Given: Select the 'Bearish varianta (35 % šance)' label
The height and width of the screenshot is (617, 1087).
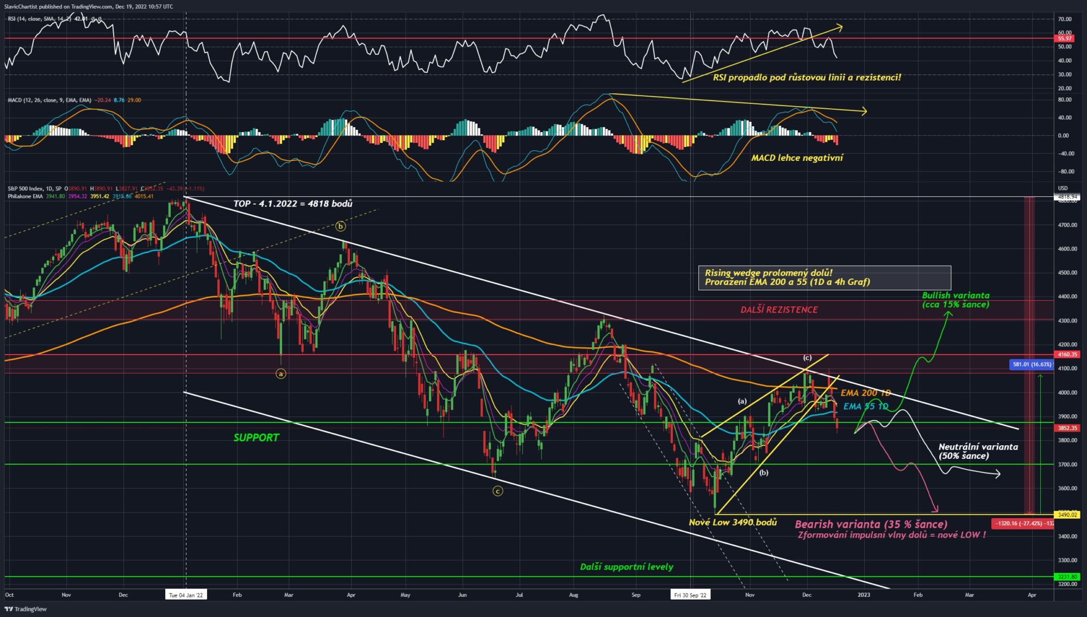Looking at the screenshot, I should (x=871, y=524).
